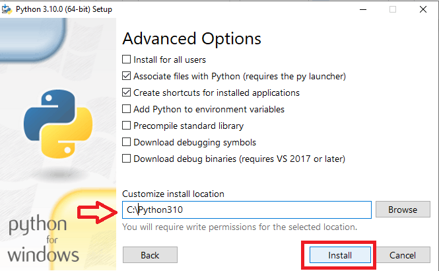Click the disabled maximize window icon
Viewport: 439px width, 271px height.
tap(393, 9)
